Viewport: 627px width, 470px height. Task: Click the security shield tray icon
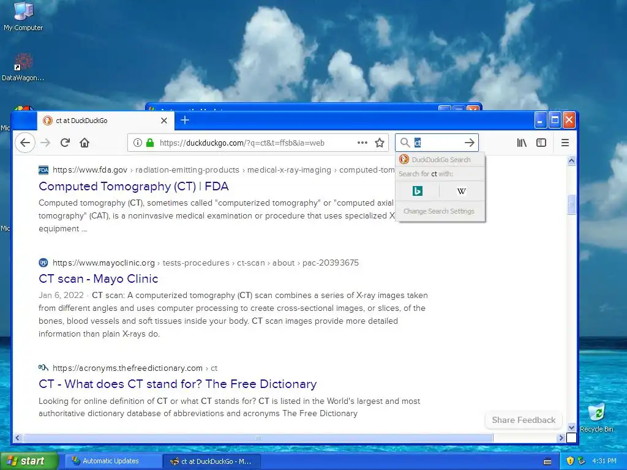coord(570,461)
